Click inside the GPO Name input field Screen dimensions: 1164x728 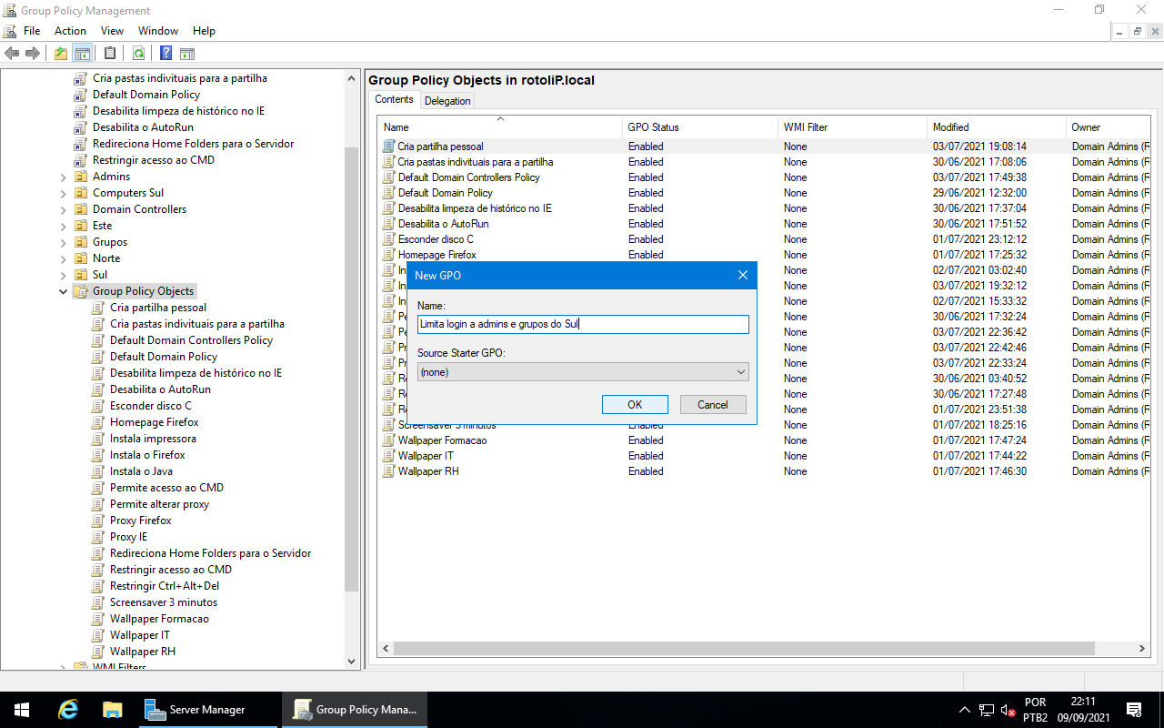582,324
